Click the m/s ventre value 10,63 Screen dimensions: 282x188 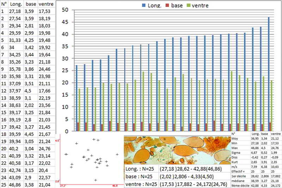click(275, 167)
